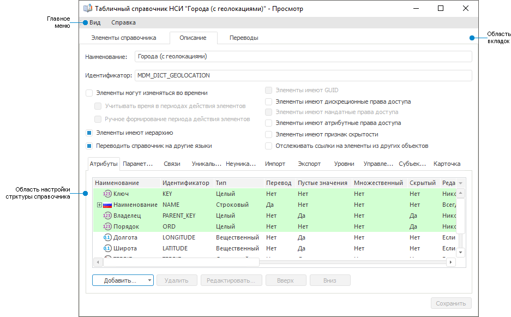Click the integer icon of the Порядок row
The width and height of the screenshot is (511, 317).
point(107,226)
